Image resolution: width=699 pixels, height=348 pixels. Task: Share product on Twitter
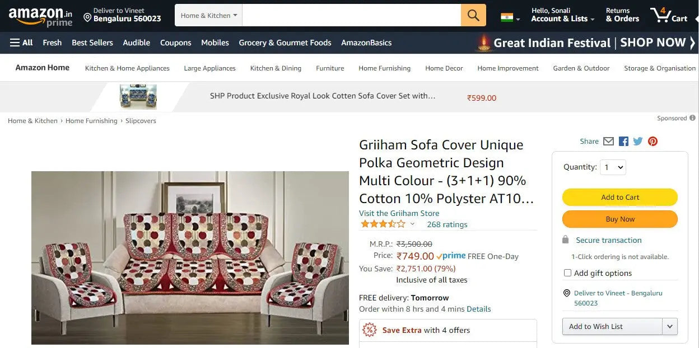[x=638, y=142]
